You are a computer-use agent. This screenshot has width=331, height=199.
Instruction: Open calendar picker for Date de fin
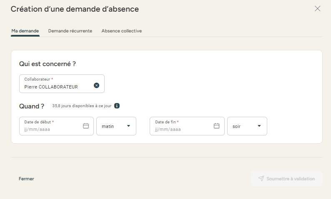(216, 126)
